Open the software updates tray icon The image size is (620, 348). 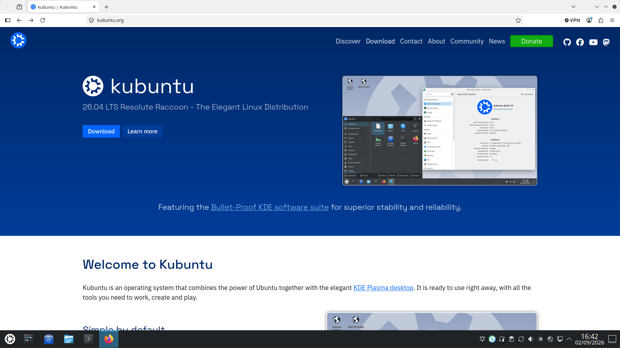(502, 339)
